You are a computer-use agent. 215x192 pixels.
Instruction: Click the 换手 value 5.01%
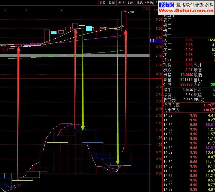pos(188,90)
